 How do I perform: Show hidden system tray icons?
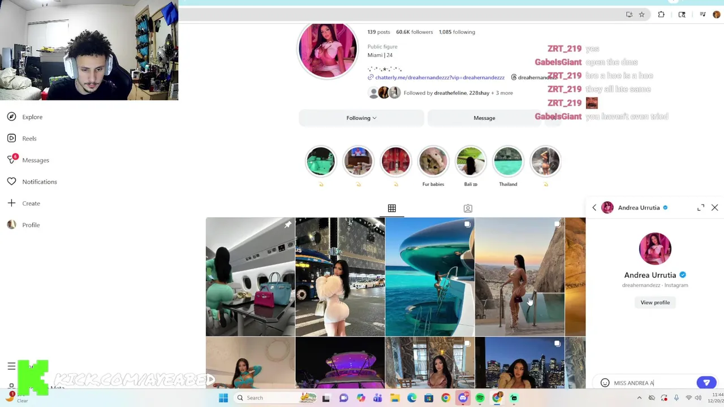pos(639,398)
